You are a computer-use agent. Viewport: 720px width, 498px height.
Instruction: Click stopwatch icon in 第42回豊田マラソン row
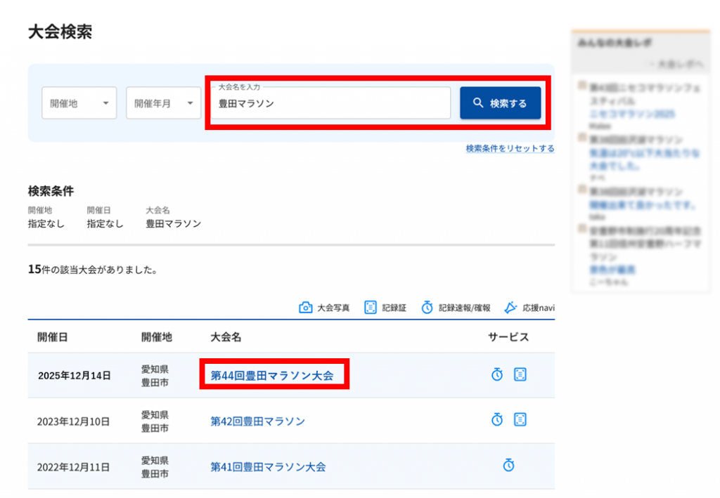point(497,420)
